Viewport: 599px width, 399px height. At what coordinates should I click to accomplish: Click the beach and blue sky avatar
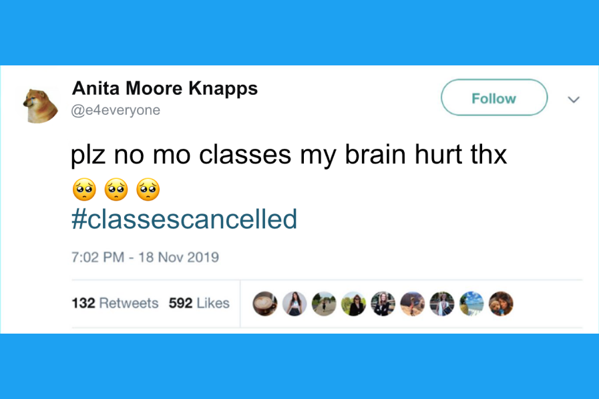[471, 304]
